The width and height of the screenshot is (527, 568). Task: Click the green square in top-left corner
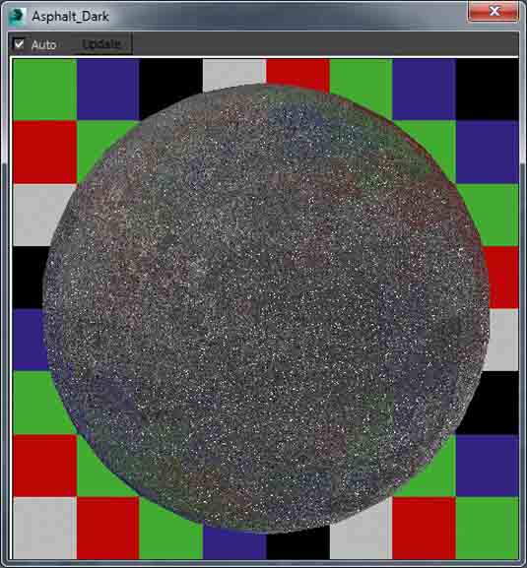click(44, 90)
